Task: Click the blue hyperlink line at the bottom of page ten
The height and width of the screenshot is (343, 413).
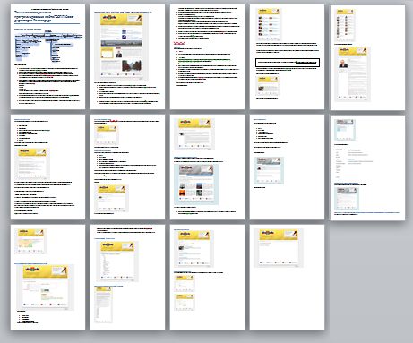Action: coord(366,213)
